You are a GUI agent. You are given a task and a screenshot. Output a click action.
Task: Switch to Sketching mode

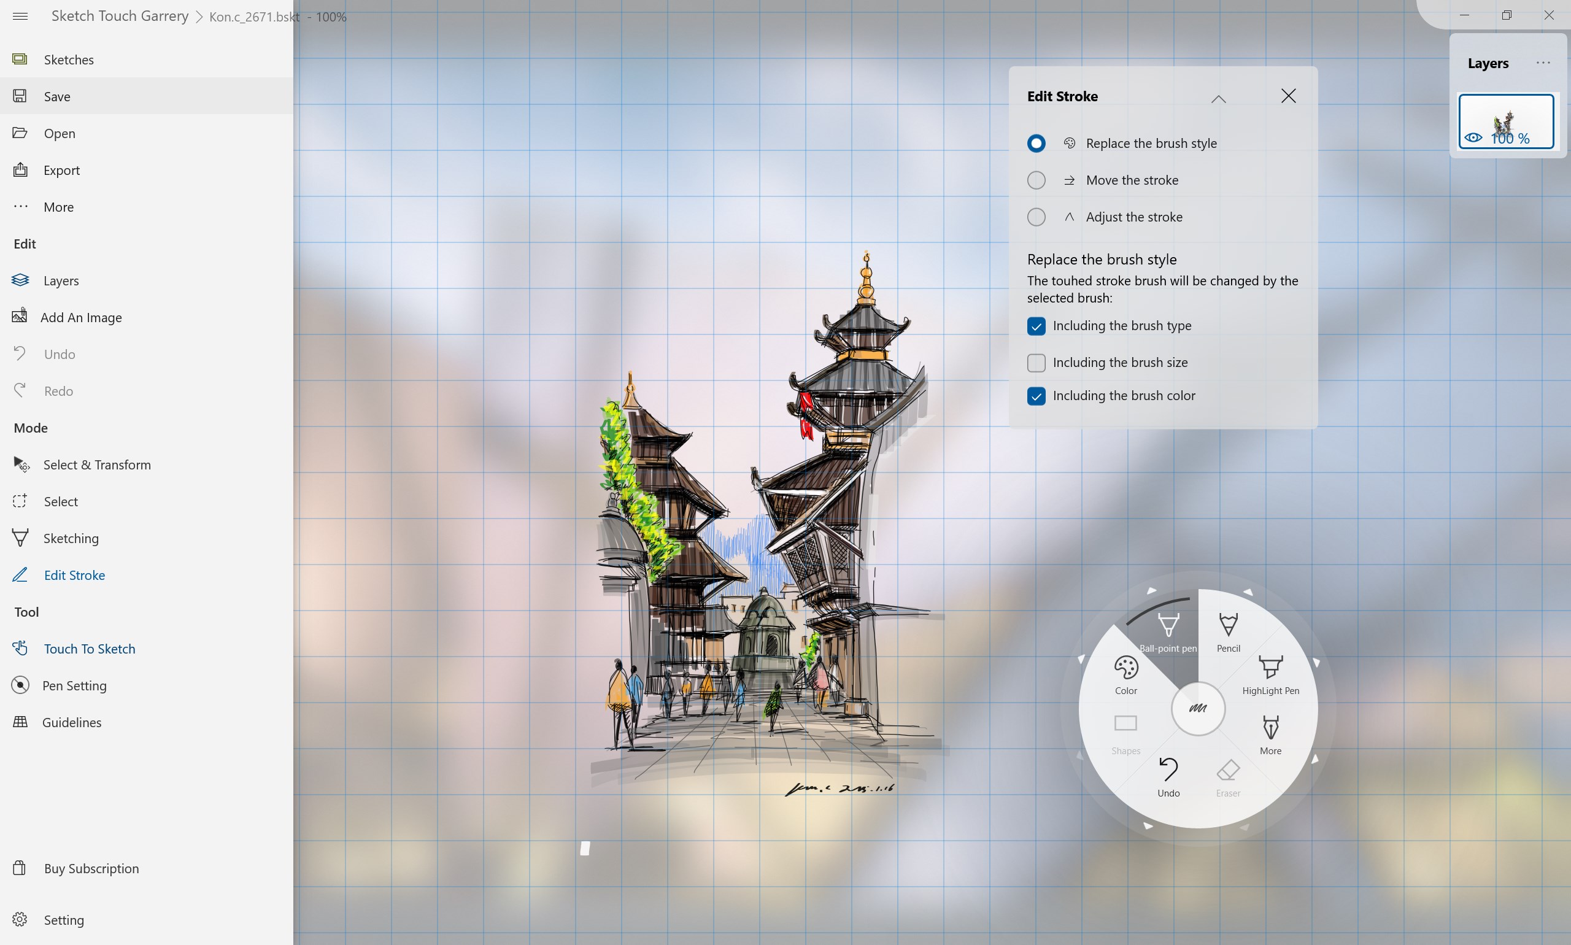point(70,538)
